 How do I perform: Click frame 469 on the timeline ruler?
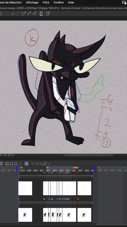61,171
